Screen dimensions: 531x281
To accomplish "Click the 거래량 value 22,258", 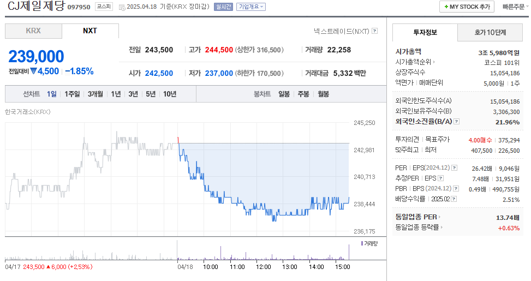I will [x=339, y=50].
